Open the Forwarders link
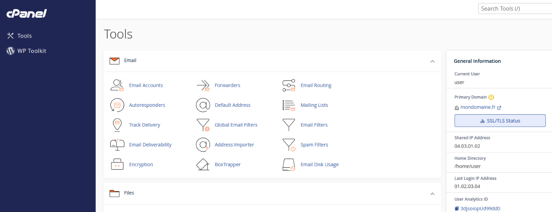This screenshot has width=552, height=212. point(228,85)
